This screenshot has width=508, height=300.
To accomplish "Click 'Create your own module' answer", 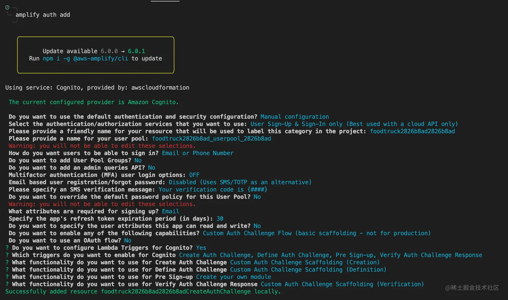I will [x=234, y=277].
